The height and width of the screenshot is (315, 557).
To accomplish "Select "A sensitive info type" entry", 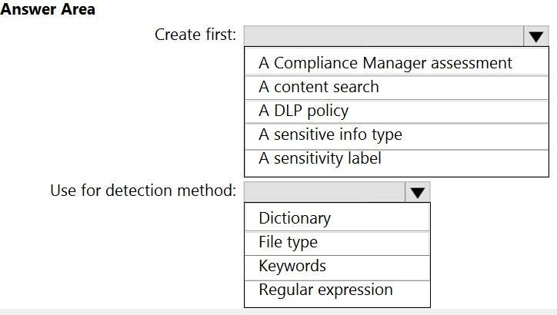I will (x=330, y=134).
